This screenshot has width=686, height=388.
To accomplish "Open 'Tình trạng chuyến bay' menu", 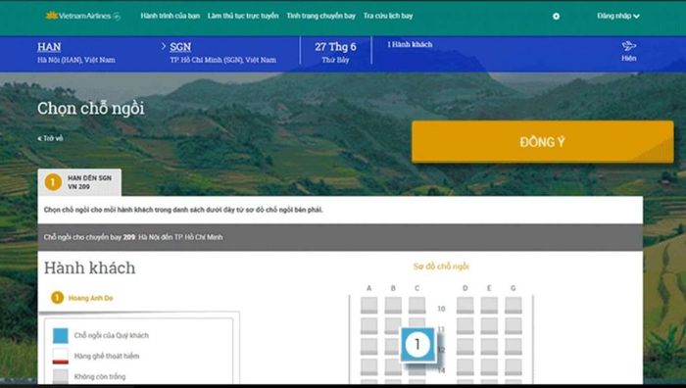I will 320,16.
